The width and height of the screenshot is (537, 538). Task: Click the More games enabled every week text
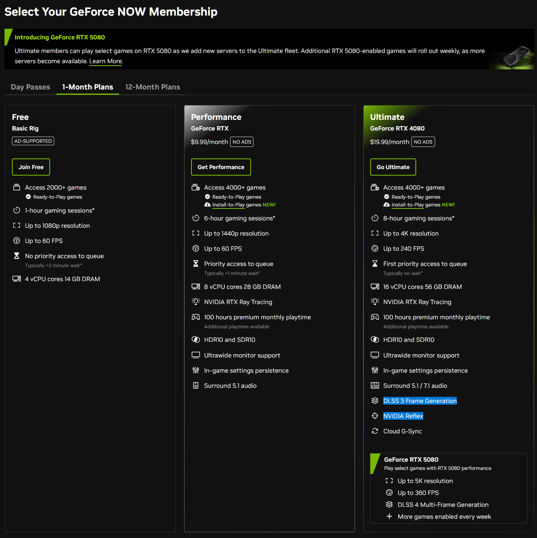coord(445,517)
